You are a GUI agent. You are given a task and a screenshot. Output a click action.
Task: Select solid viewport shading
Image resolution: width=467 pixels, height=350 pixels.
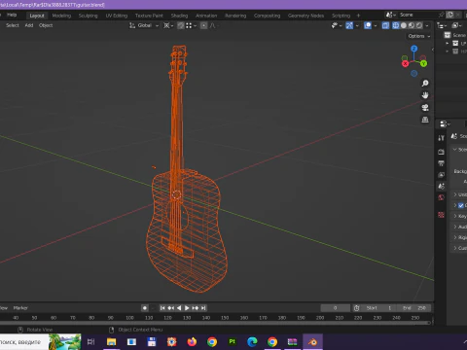pyautogui.click(x=404, y=25)
